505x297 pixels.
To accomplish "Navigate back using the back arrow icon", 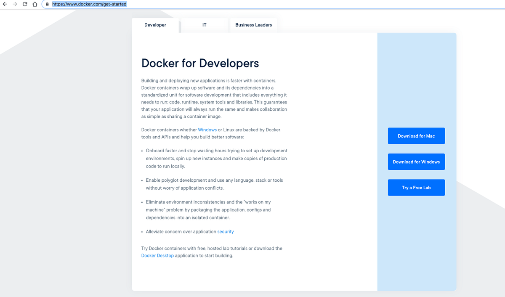I will click(x=5, y=4).
